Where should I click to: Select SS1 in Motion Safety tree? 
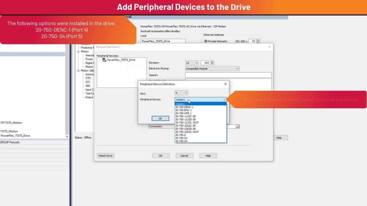[88, 82]
